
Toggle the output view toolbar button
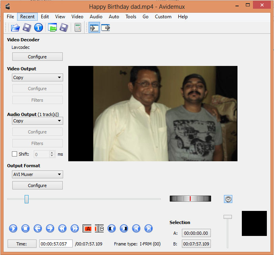point(105,27)
